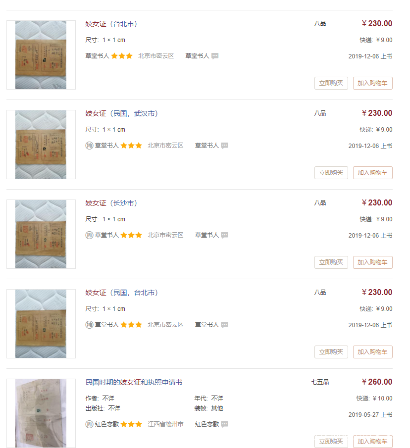This screenshot has height=448, width=410.
Task: Click 加入购物车 for 妓女证（民国，台北市）
Action: [x=372, y=352]
